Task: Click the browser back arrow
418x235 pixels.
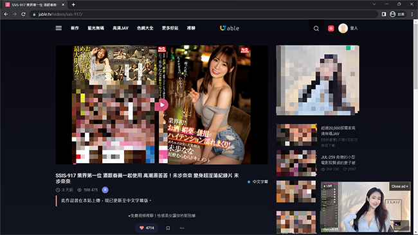Action: click(6, 14)
